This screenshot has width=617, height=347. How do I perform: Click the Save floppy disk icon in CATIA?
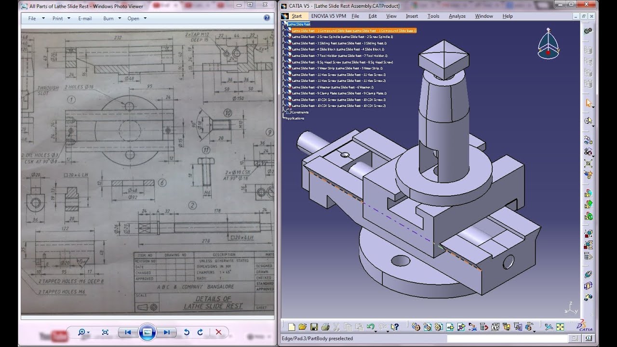(314, 327)
